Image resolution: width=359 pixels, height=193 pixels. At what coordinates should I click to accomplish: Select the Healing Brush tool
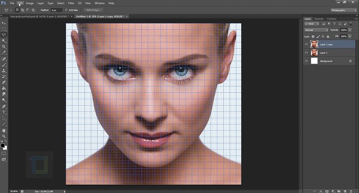click(x=4, y=59)
